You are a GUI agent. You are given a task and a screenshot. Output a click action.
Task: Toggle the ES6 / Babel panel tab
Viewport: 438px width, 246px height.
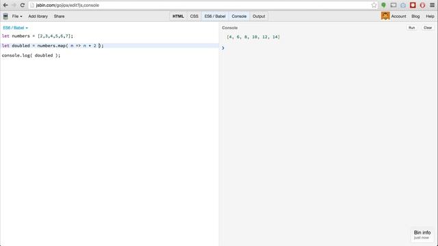coord(215,16)
